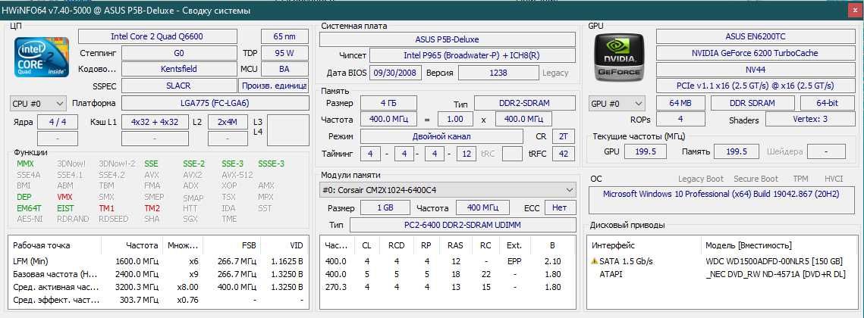Click the 64-bit bus width field

[x=827, y=103]
